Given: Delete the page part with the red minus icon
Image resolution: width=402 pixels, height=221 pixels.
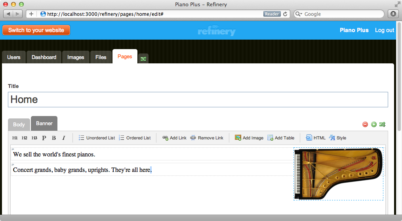Looking at the screenshot, I should 365,124.
